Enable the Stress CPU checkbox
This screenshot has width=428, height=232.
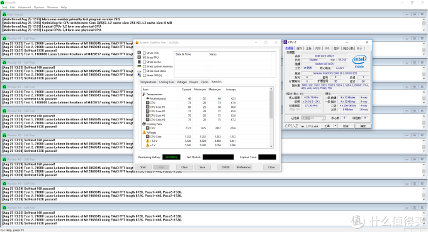pyautogui.click(x=144, y=53)
